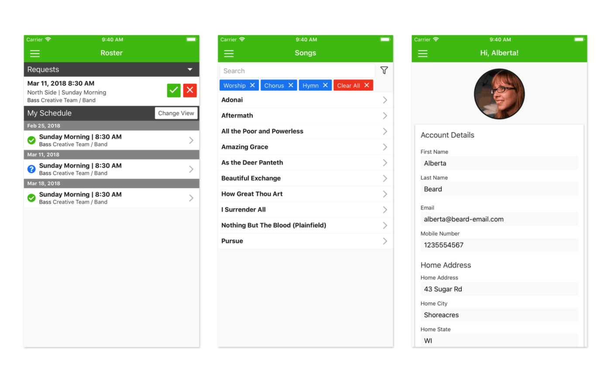Viewport: 611px width, 382px height.
Task: Open the song Aftermath
Action: point(305,116)
